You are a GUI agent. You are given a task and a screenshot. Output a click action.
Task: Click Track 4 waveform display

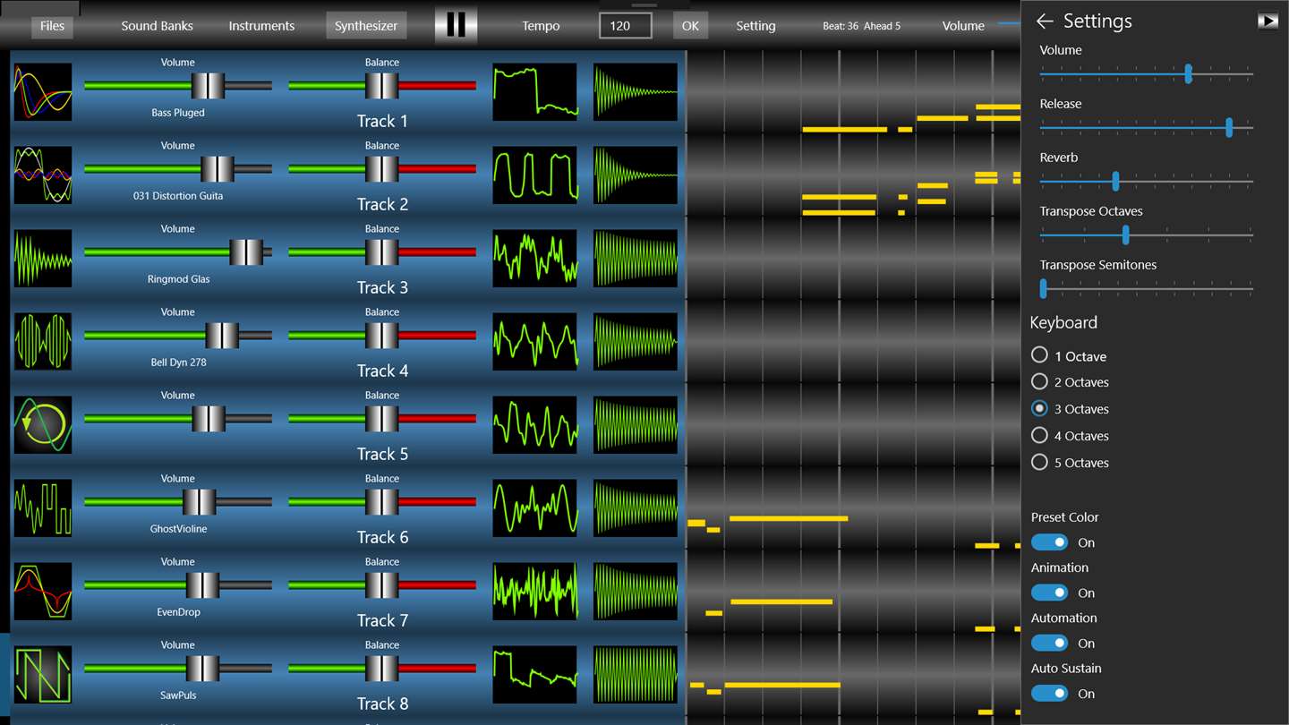(x=535, y=341)
